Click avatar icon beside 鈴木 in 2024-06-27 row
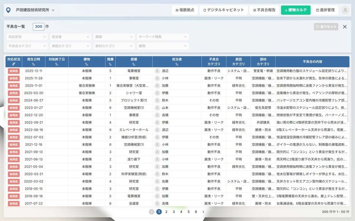This screenshot has height=221, width=355. coord(157,100)
